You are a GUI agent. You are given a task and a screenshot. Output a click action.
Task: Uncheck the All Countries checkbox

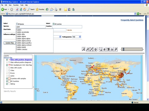coord(53,24)
